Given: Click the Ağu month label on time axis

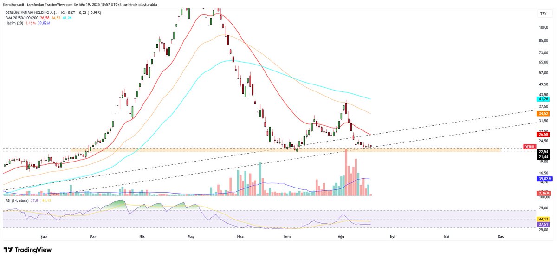Looking at the screenshot, I should (x=341, y=237).
